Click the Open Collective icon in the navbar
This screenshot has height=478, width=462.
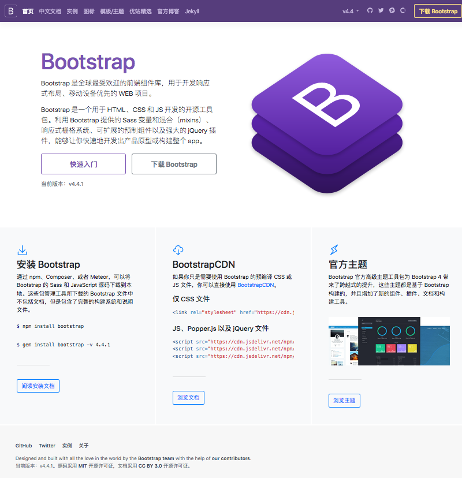pos(403,10)
